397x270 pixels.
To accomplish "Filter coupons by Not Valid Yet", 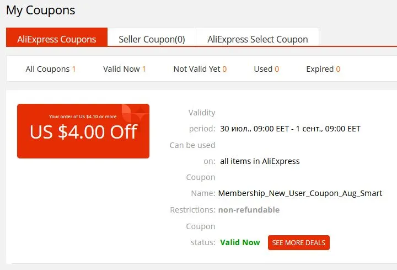I will pos(200,69).
